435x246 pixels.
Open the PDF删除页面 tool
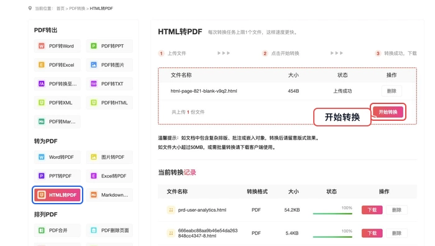109,230
